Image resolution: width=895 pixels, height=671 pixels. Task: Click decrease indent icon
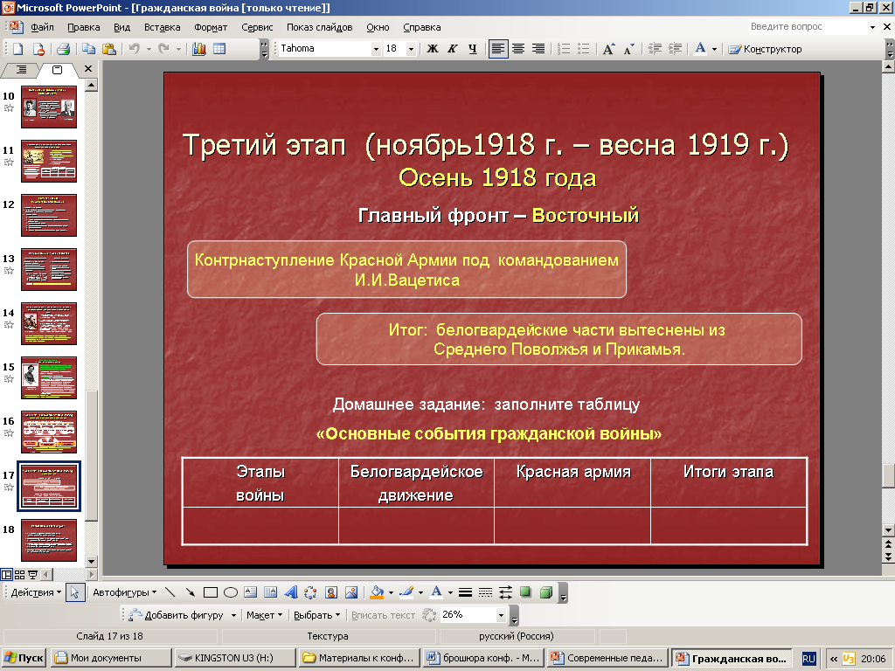(655, 49)
